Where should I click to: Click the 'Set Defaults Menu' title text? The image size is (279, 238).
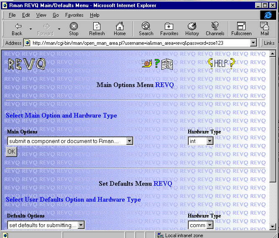[125, 183]
